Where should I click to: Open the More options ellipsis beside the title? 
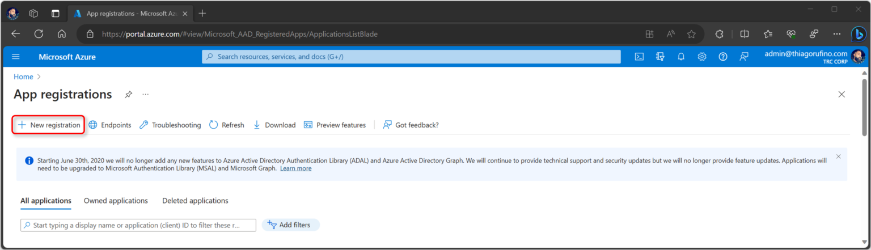coord(146,95)
